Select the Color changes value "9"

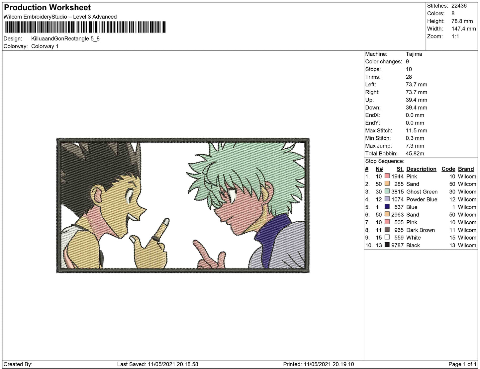(407, 61)
